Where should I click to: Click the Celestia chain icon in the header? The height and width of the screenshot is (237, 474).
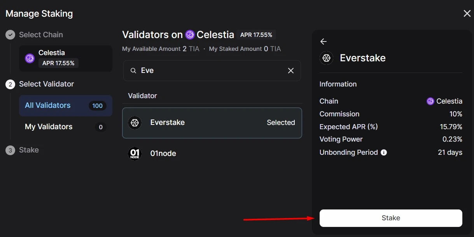click(x=189, y=35)
